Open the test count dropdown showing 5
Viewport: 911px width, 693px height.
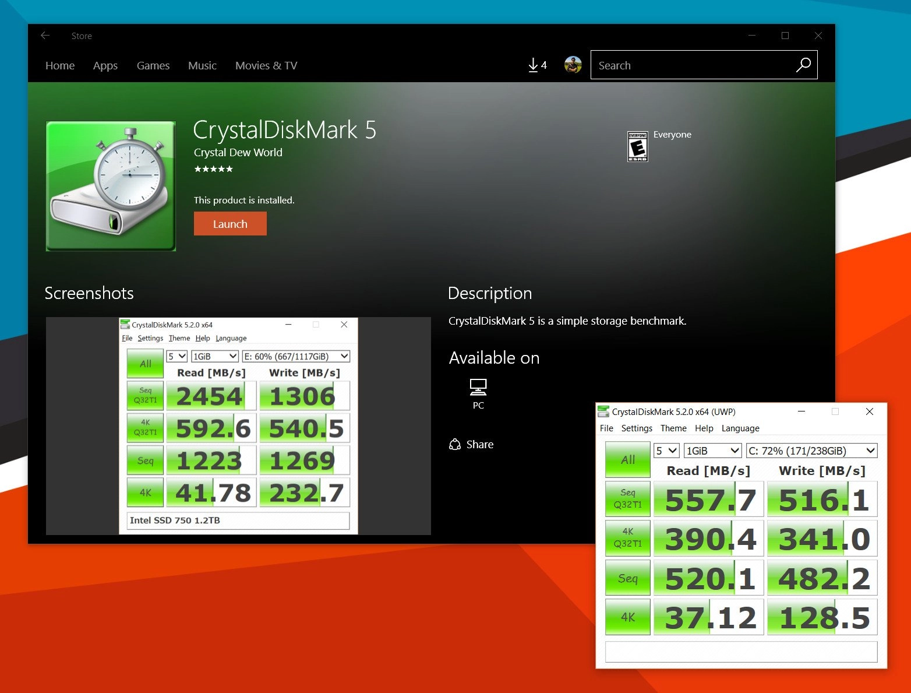[x=666, y=451]
